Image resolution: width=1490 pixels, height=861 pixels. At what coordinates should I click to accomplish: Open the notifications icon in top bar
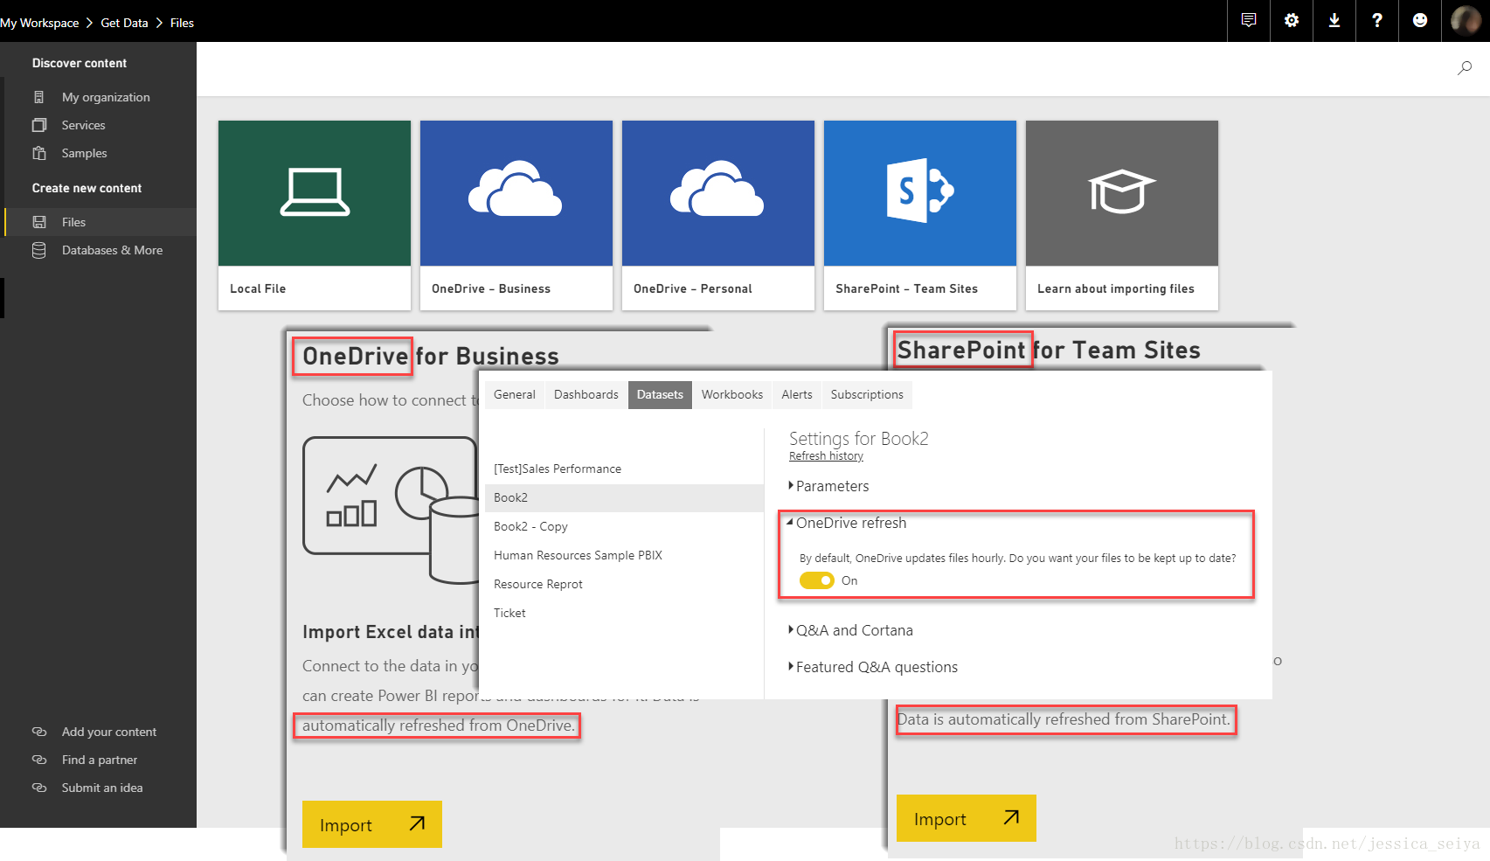[x=1249, y=20]
